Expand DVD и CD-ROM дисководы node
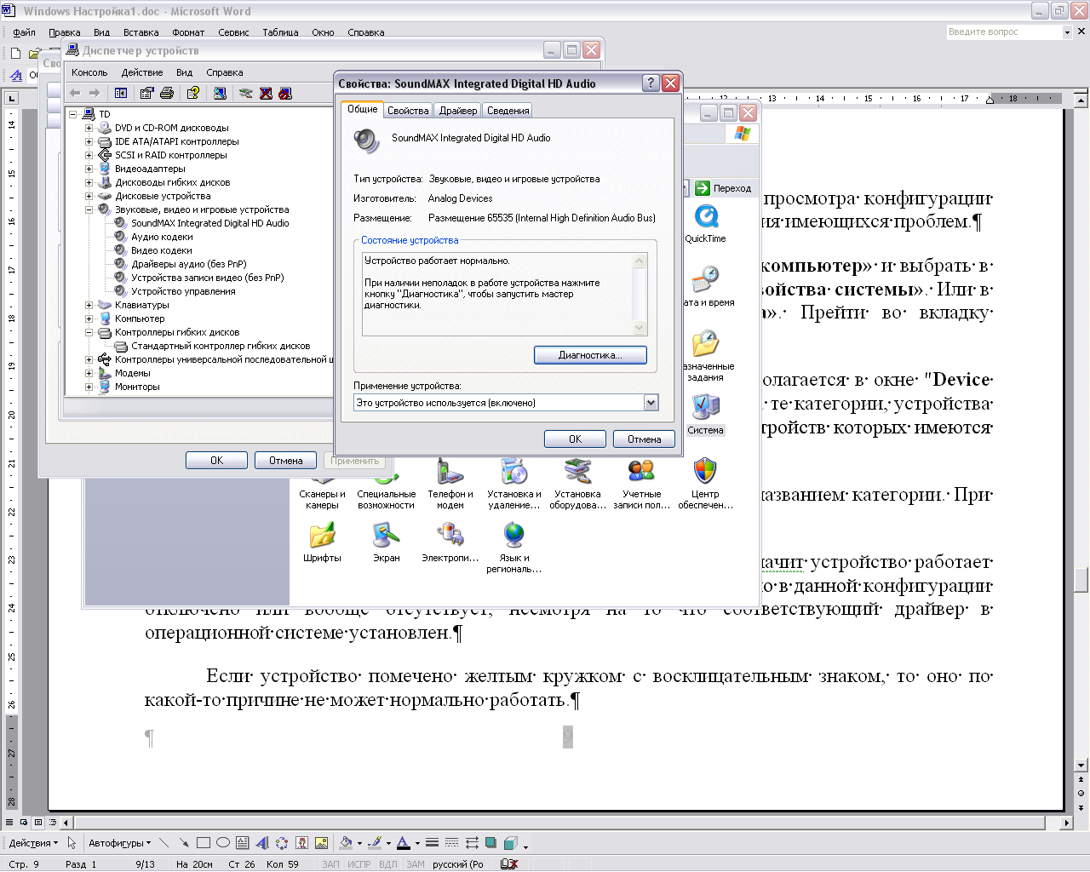 89,128
